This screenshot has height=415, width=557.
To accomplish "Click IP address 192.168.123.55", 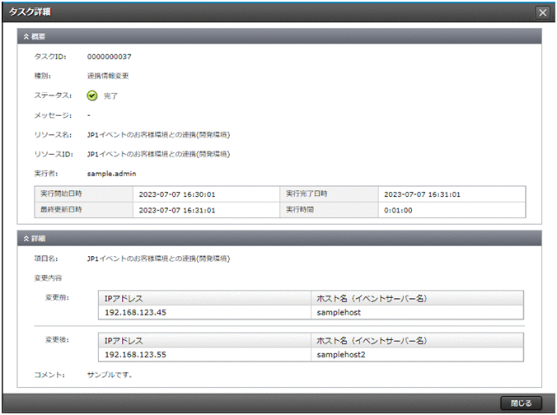I will point(135,354).
